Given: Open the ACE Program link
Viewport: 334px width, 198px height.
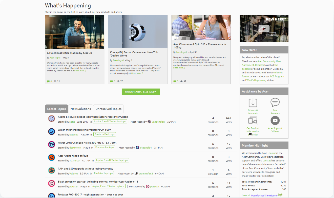Looking at the screenshot, I should pyautogui.click(x=277, y=76).
